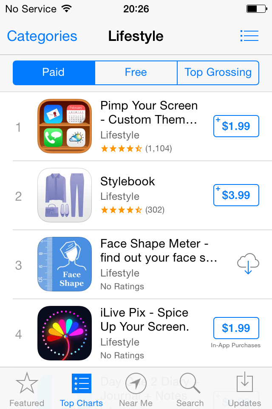Select the Paid segment
The image size is (272, 409).
pos(54,72)
